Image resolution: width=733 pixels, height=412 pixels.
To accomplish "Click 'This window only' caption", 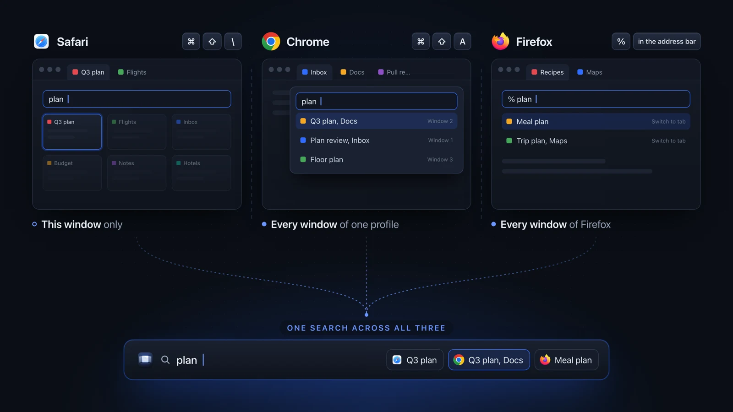I will pyautogui.click(x=82, y=224).
